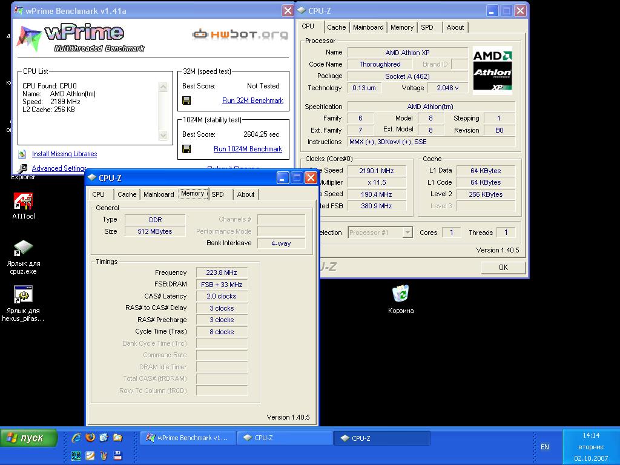Launch Internet Explorer from Quick Launch

click(76, 437)
